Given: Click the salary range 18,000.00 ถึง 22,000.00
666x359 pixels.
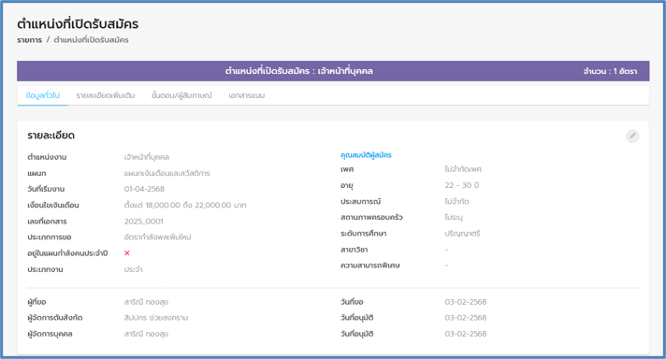Looking at the screenshot, I should pyautogui.click(x=189, y=205).
